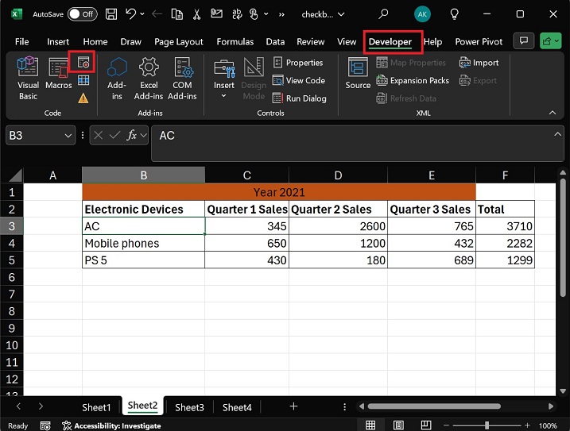This screenshot has height=431, width=570.
Task: Click Expansion Packs button
Action: click(x=413, y=80)
